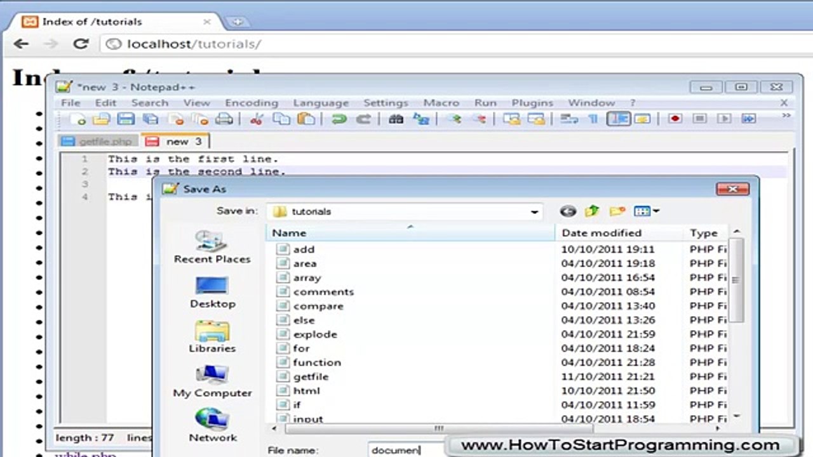Click the Cut scissors icon
813x457 pixels.
(x=257, y=119)
